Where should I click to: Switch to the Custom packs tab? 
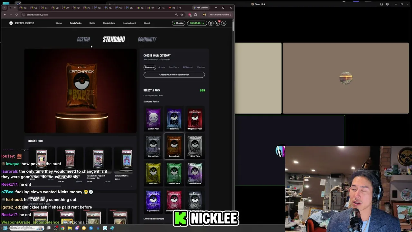[83, 39]
